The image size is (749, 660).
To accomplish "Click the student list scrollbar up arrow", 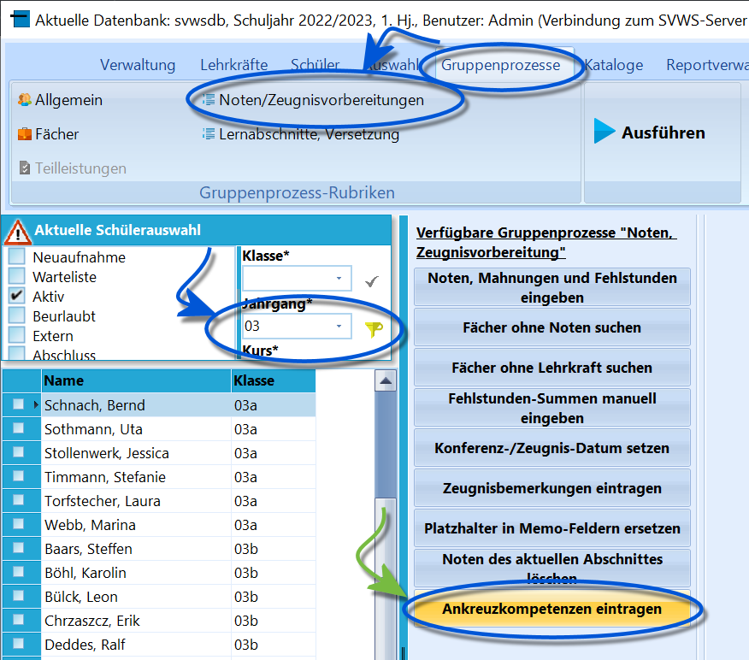I will click(386, 381).
